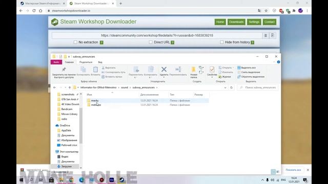Click Copy path in the Explorer ribbon
Viewport: 328px width, 184px height.
pos(113,72)
